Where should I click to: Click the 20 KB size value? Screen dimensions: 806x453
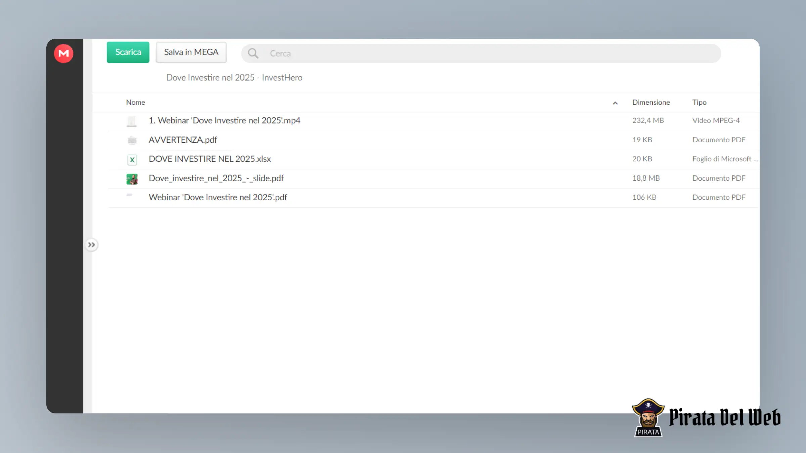click(642, 159)
